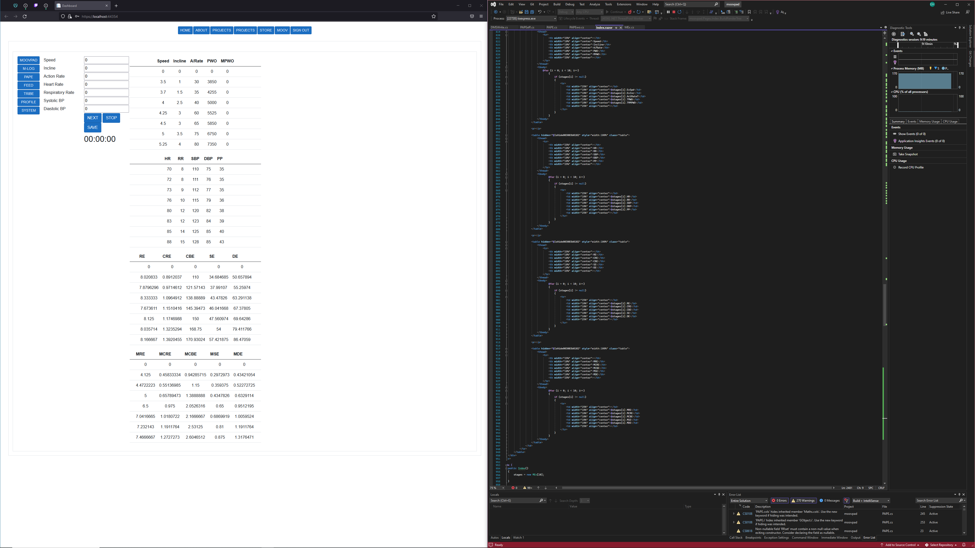
Task: Pause debugging with Break All icon
Action: point(669,12)
